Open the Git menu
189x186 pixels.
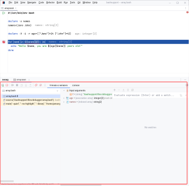pos(79,2)
